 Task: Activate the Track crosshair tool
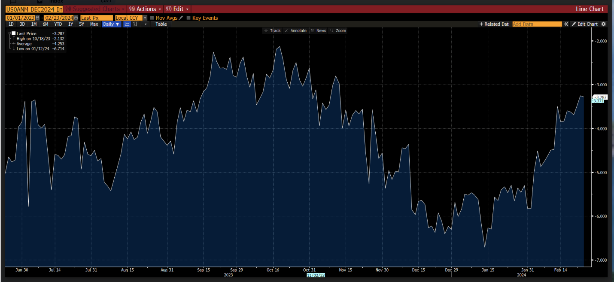coord(272,30)
